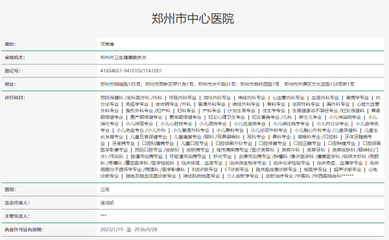Viewport: 389px width, 240px height.
Task: Click the 审批机关 label
Action: (x=15, y=58)
